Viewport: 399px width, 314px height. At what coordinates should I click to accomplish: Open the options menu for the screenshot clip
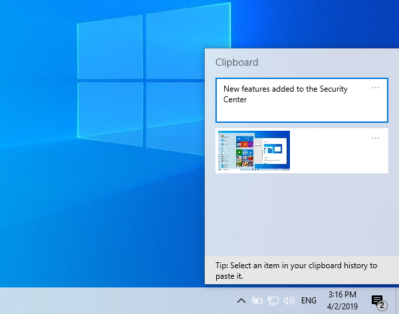tap(376, 138)
